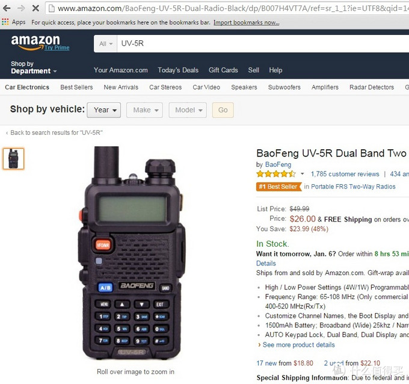The image size is (409, 384).
Task: Open Today's Deals menu item
Action: (178, 70)
